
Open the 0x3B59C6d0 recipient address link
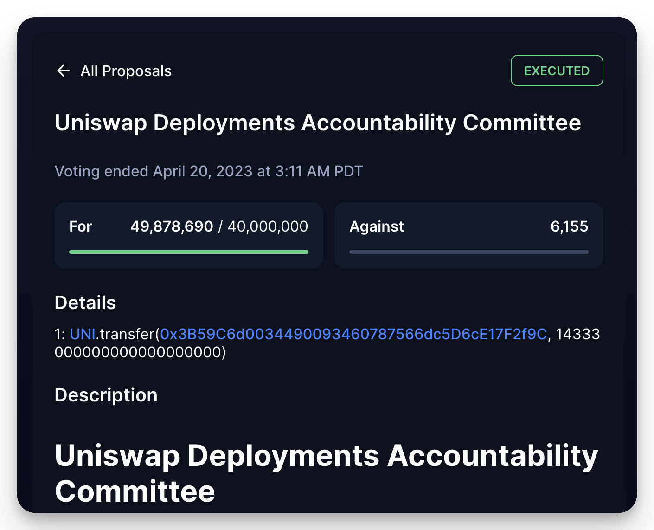coord(353,334)
